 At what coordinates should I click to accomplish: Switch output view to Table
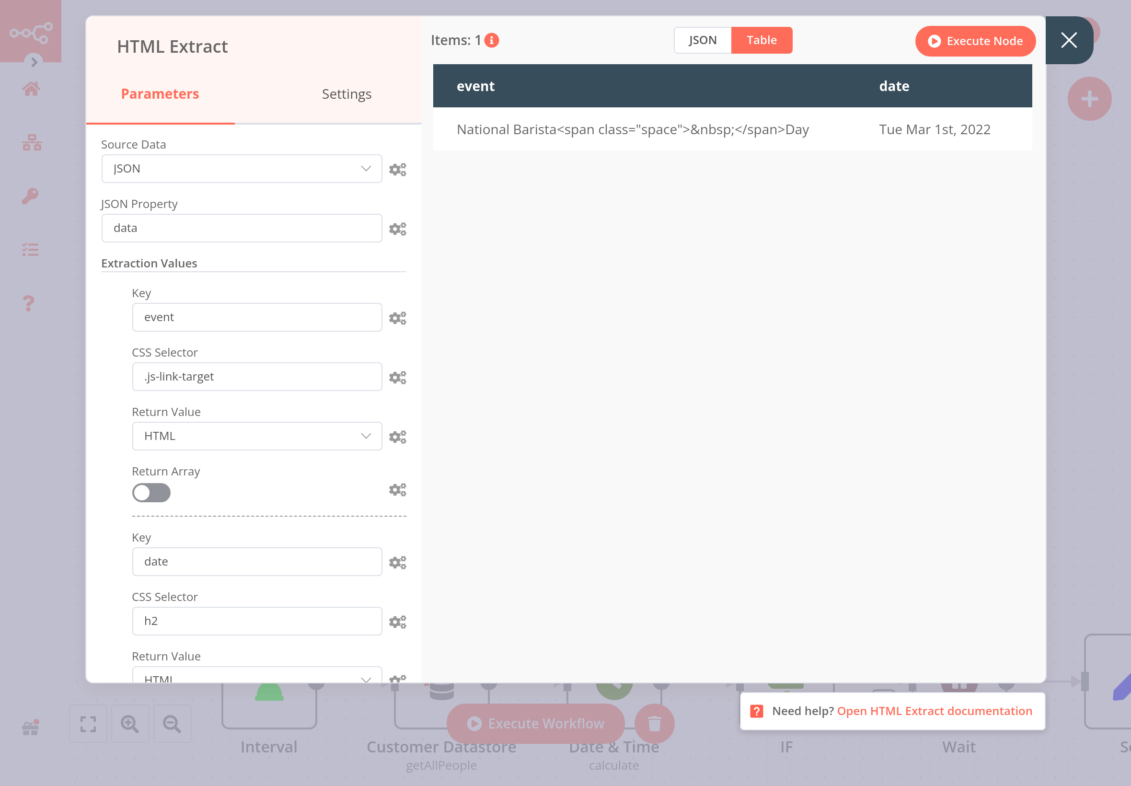(x=761, y=40)
